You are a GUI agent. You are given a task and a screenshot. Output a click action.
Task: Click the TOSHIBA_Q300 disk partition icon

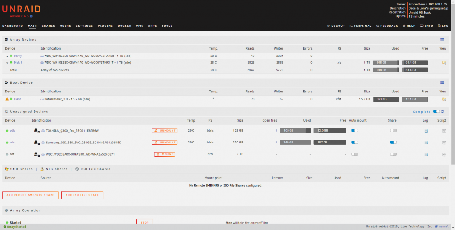click(37, 131)
